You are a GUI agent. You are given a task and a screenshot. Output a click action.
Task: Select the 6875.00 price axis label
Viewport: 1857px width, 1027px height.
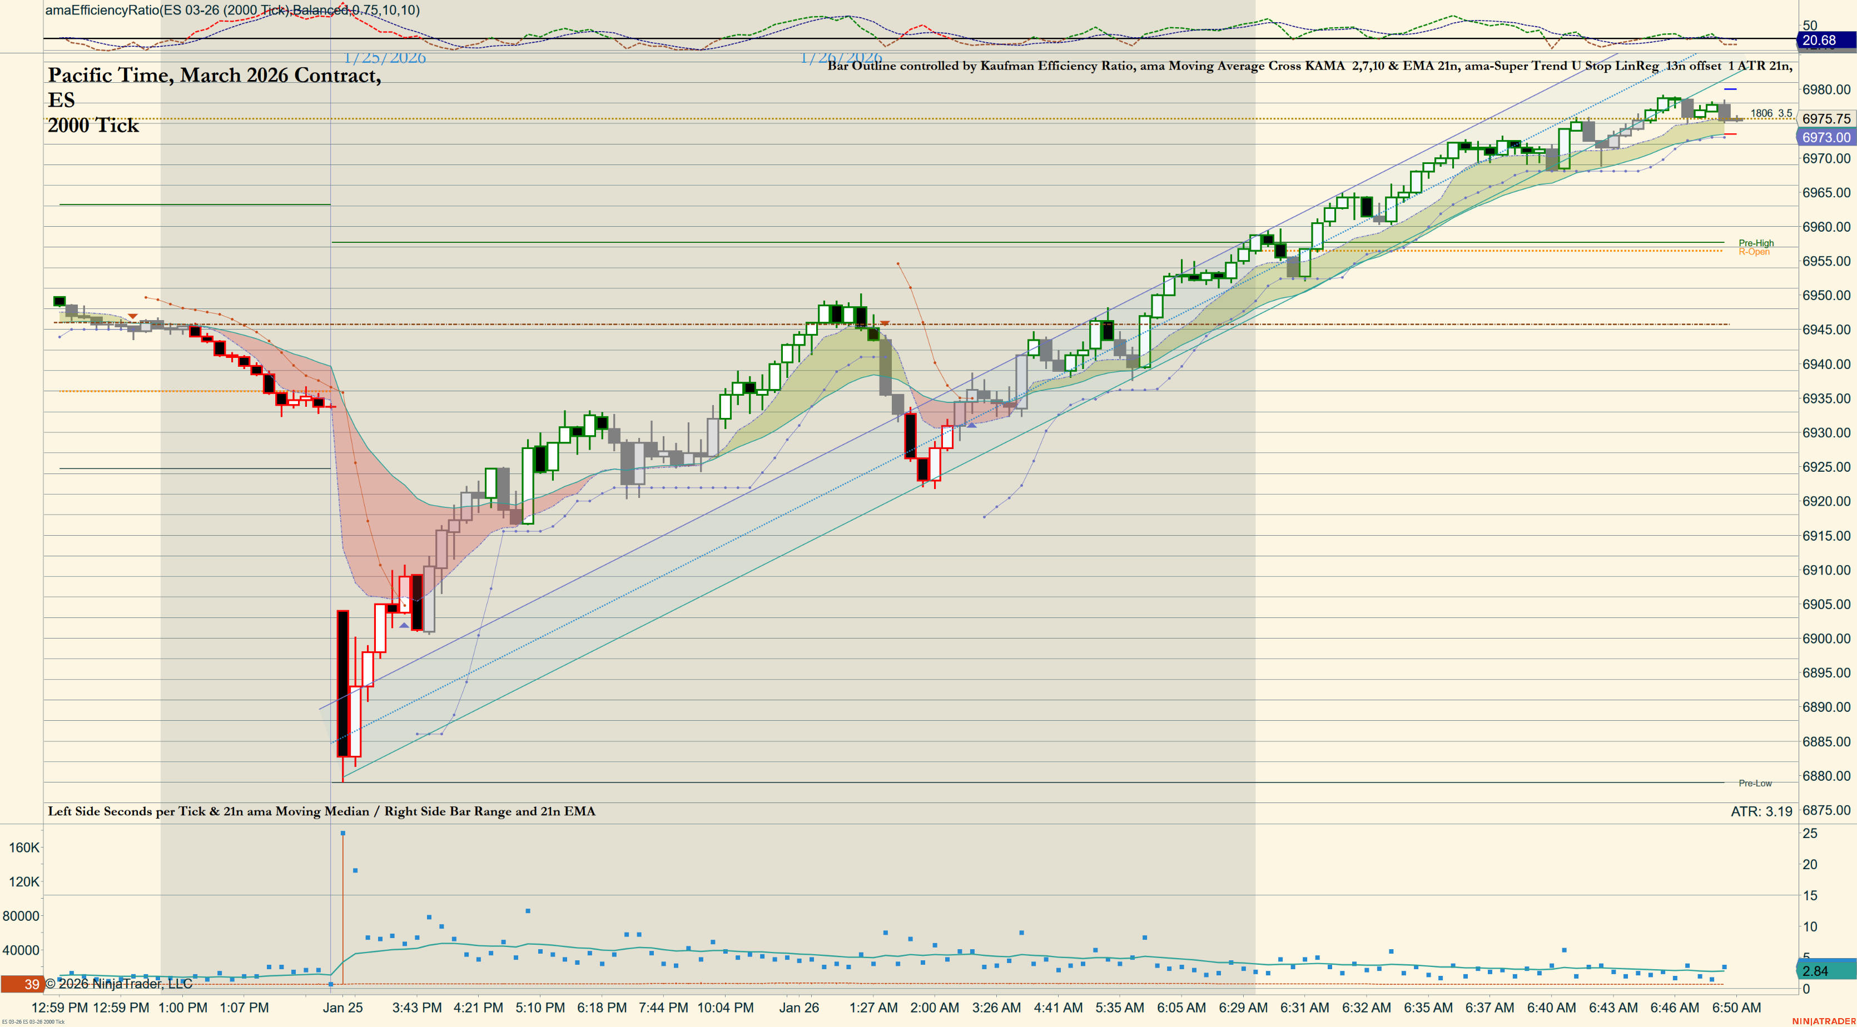1826,810
